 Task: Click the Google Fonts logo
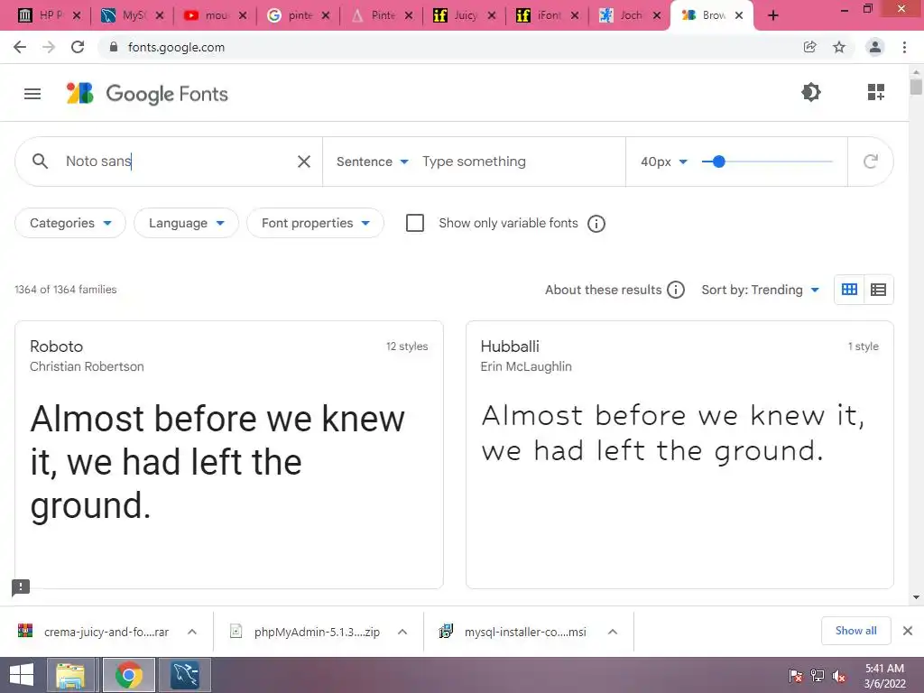[147, 94]
